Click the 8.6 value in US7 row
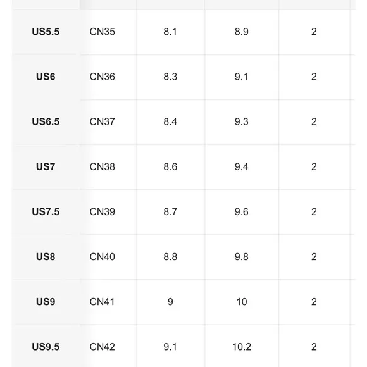The width and height of the screenshot is (367, 367). [x=170, y=166]
